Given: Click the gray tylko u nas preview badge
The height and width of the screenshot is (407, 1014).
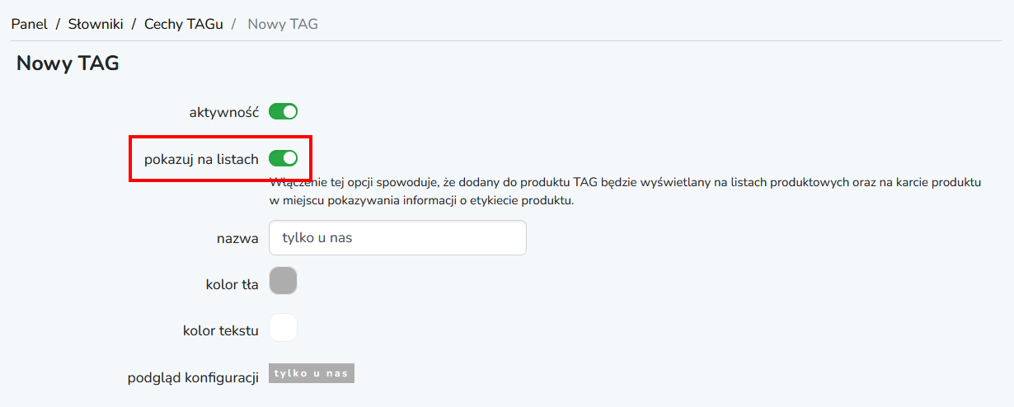Looking at the screenshot, I should pyautogui.click(x=312, y=374).
